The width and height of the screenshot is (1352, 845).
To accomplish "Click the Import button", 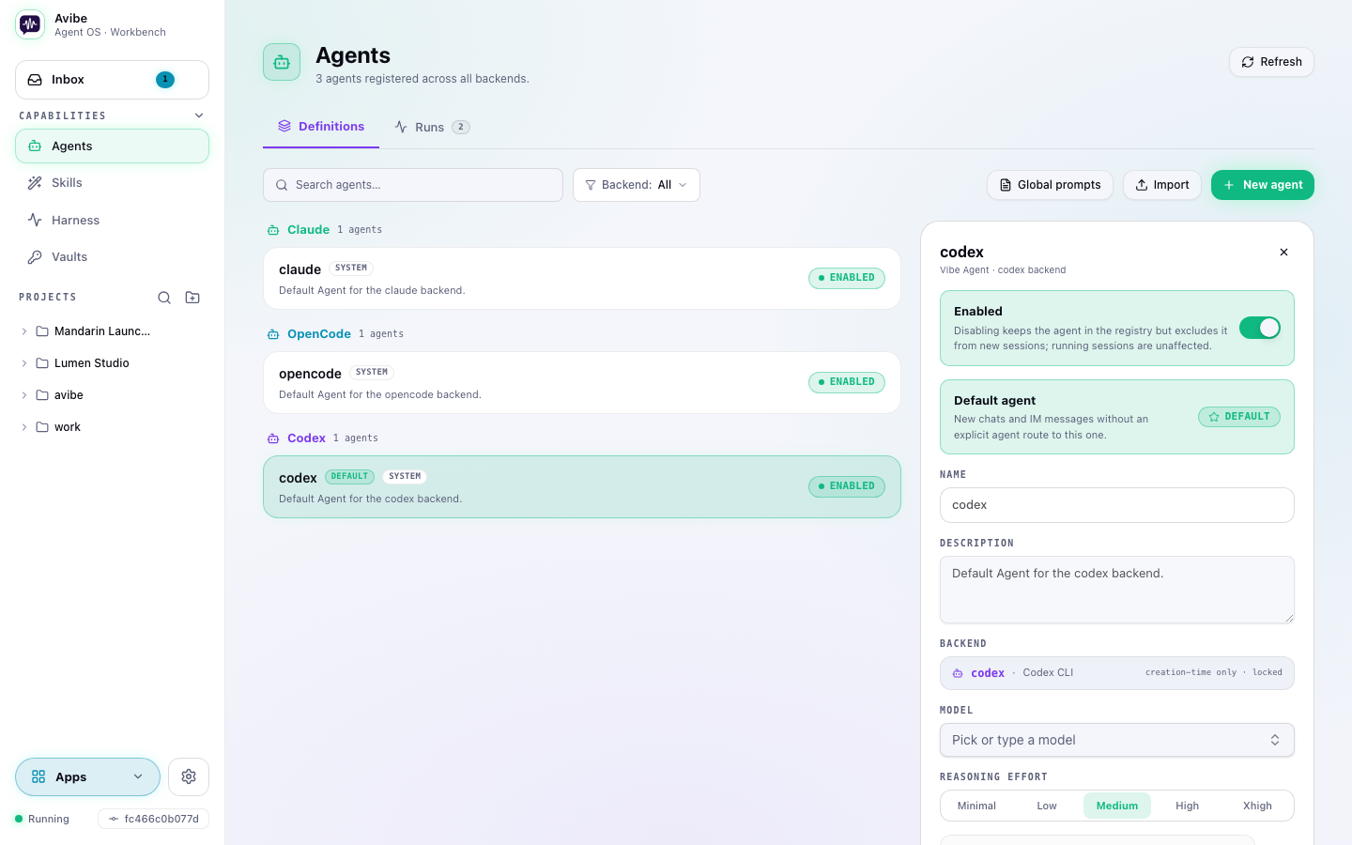I will point(1162,185).
